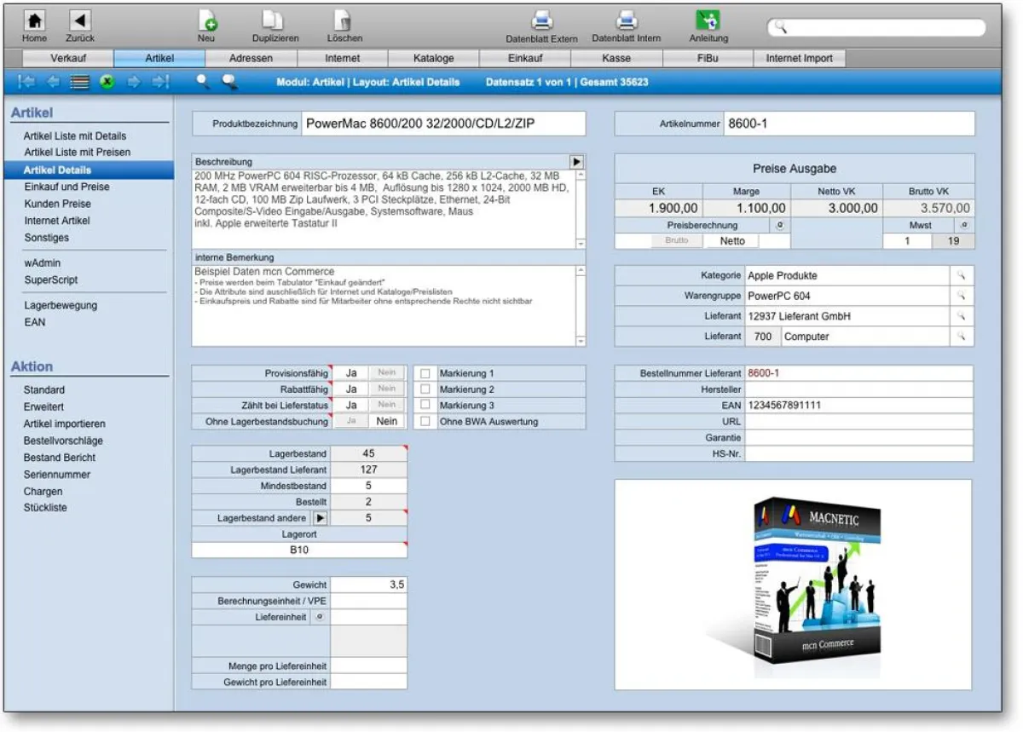Expand the Lagerbestand andere arrow button

point(320,518)
